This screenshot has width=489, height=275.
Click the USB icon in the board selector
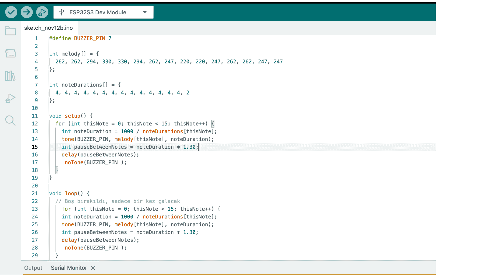click(62, 12)
